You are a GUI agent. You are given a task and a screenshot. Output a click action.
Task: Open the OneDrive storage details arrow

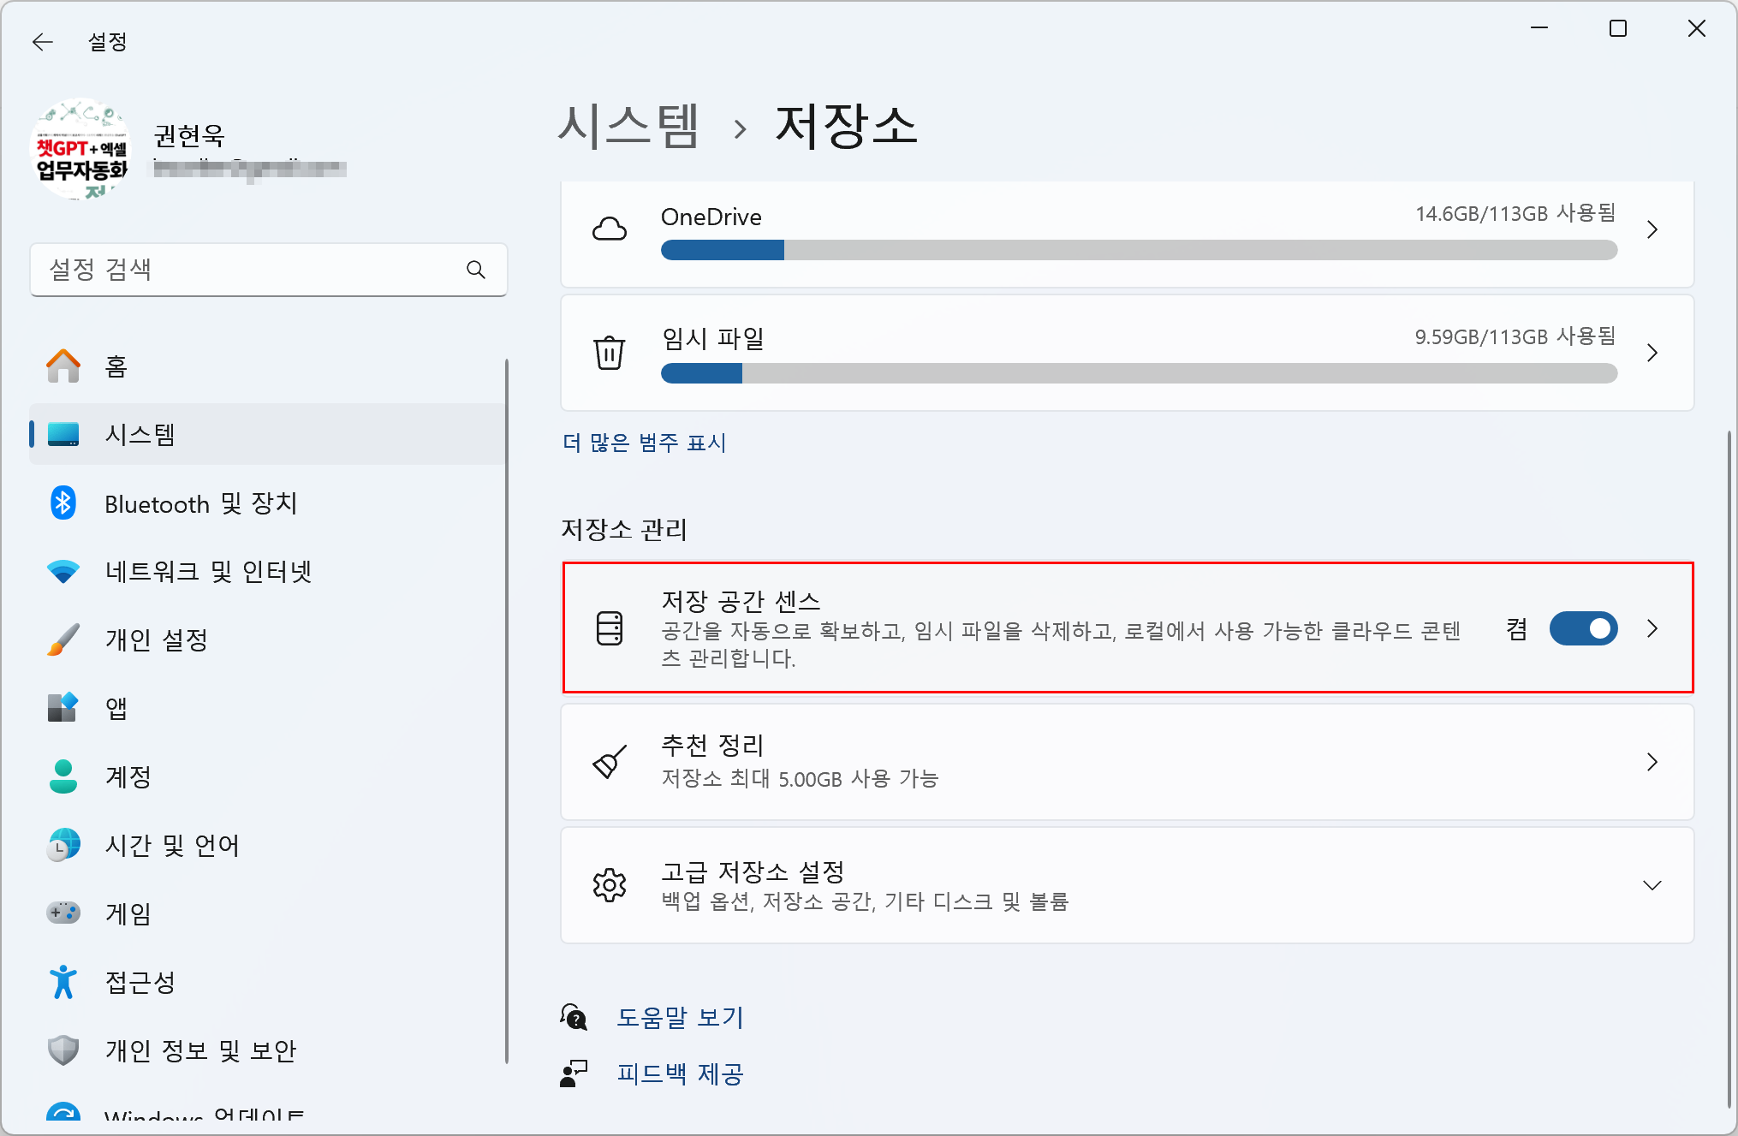(x=1652, y=229)
